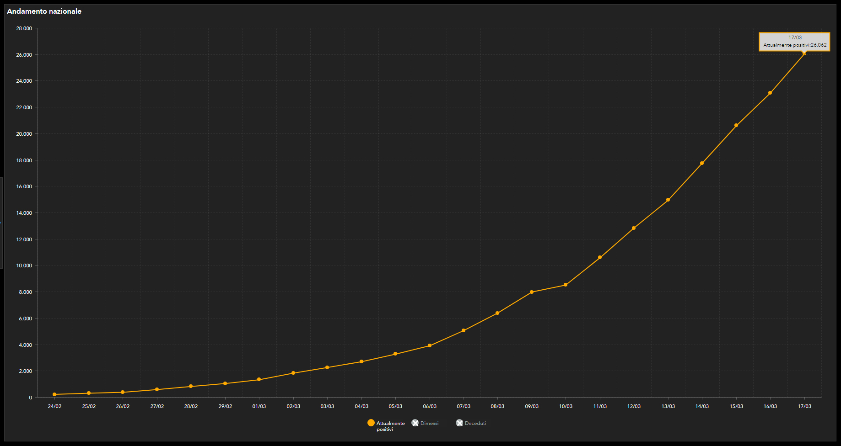Select the 14.000 y-axis value
Image resolution: width=841 pixels, height=446 pixels.
tap(24, 213)
